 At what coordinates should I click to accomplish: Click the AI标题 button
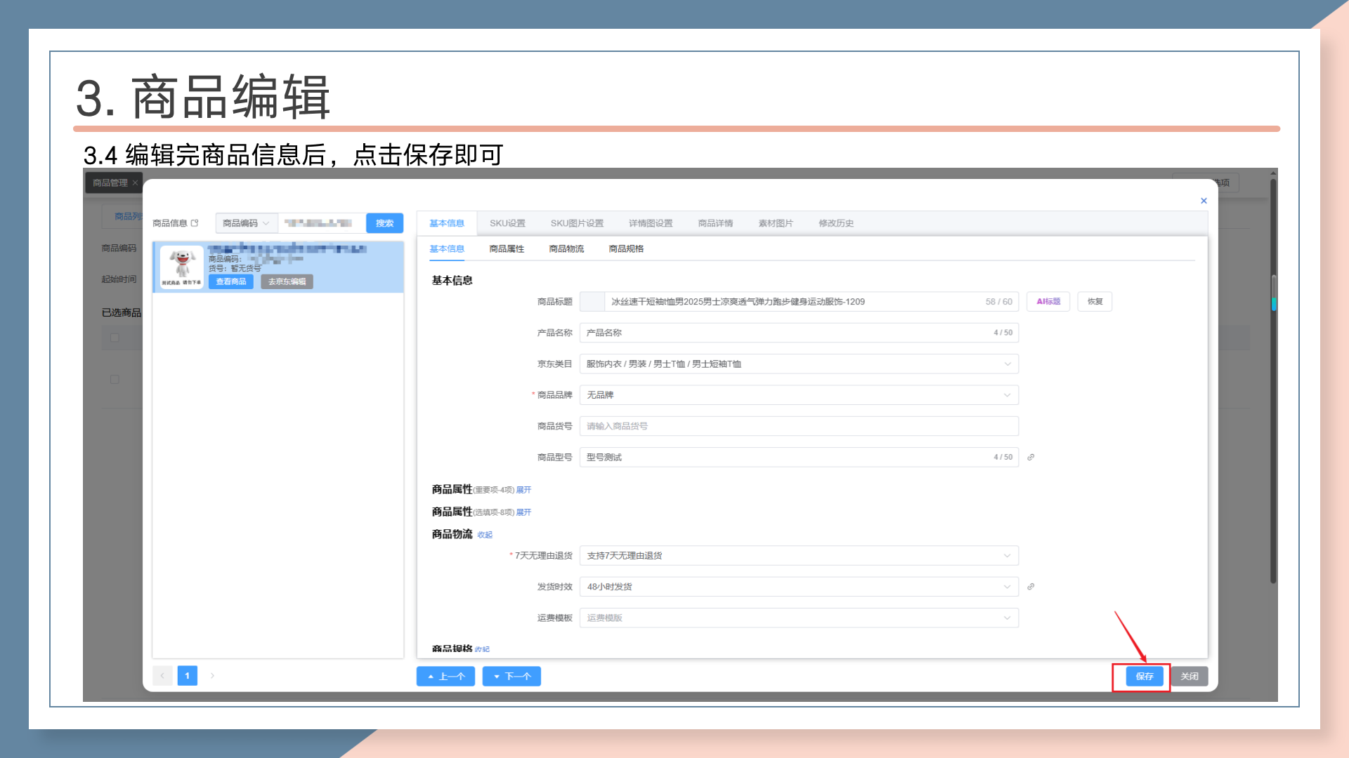1048,302
